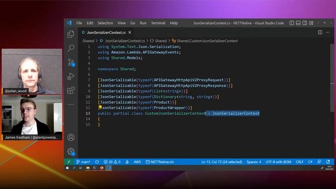Expand JsonSerializerContext.cs breadcrumb
Screen dimensions: 336x189
pos(122,41)
